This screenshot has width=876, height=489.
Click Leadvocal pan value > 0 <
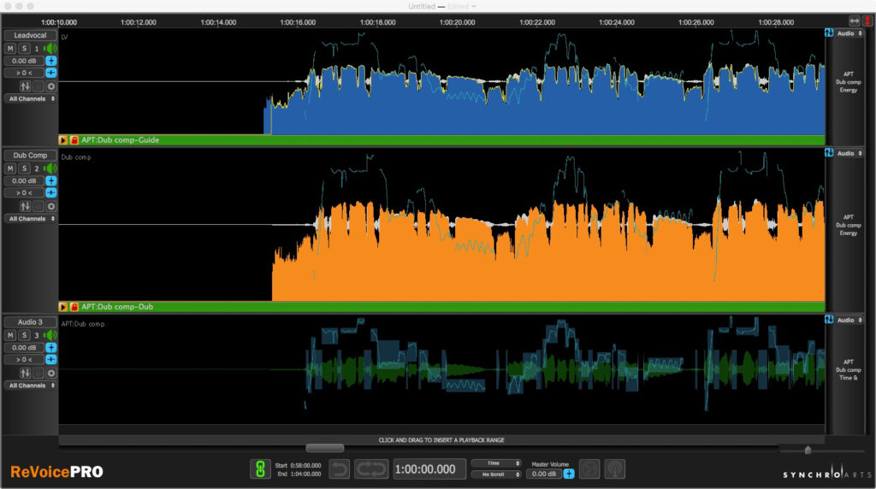(x=24, y=73)
